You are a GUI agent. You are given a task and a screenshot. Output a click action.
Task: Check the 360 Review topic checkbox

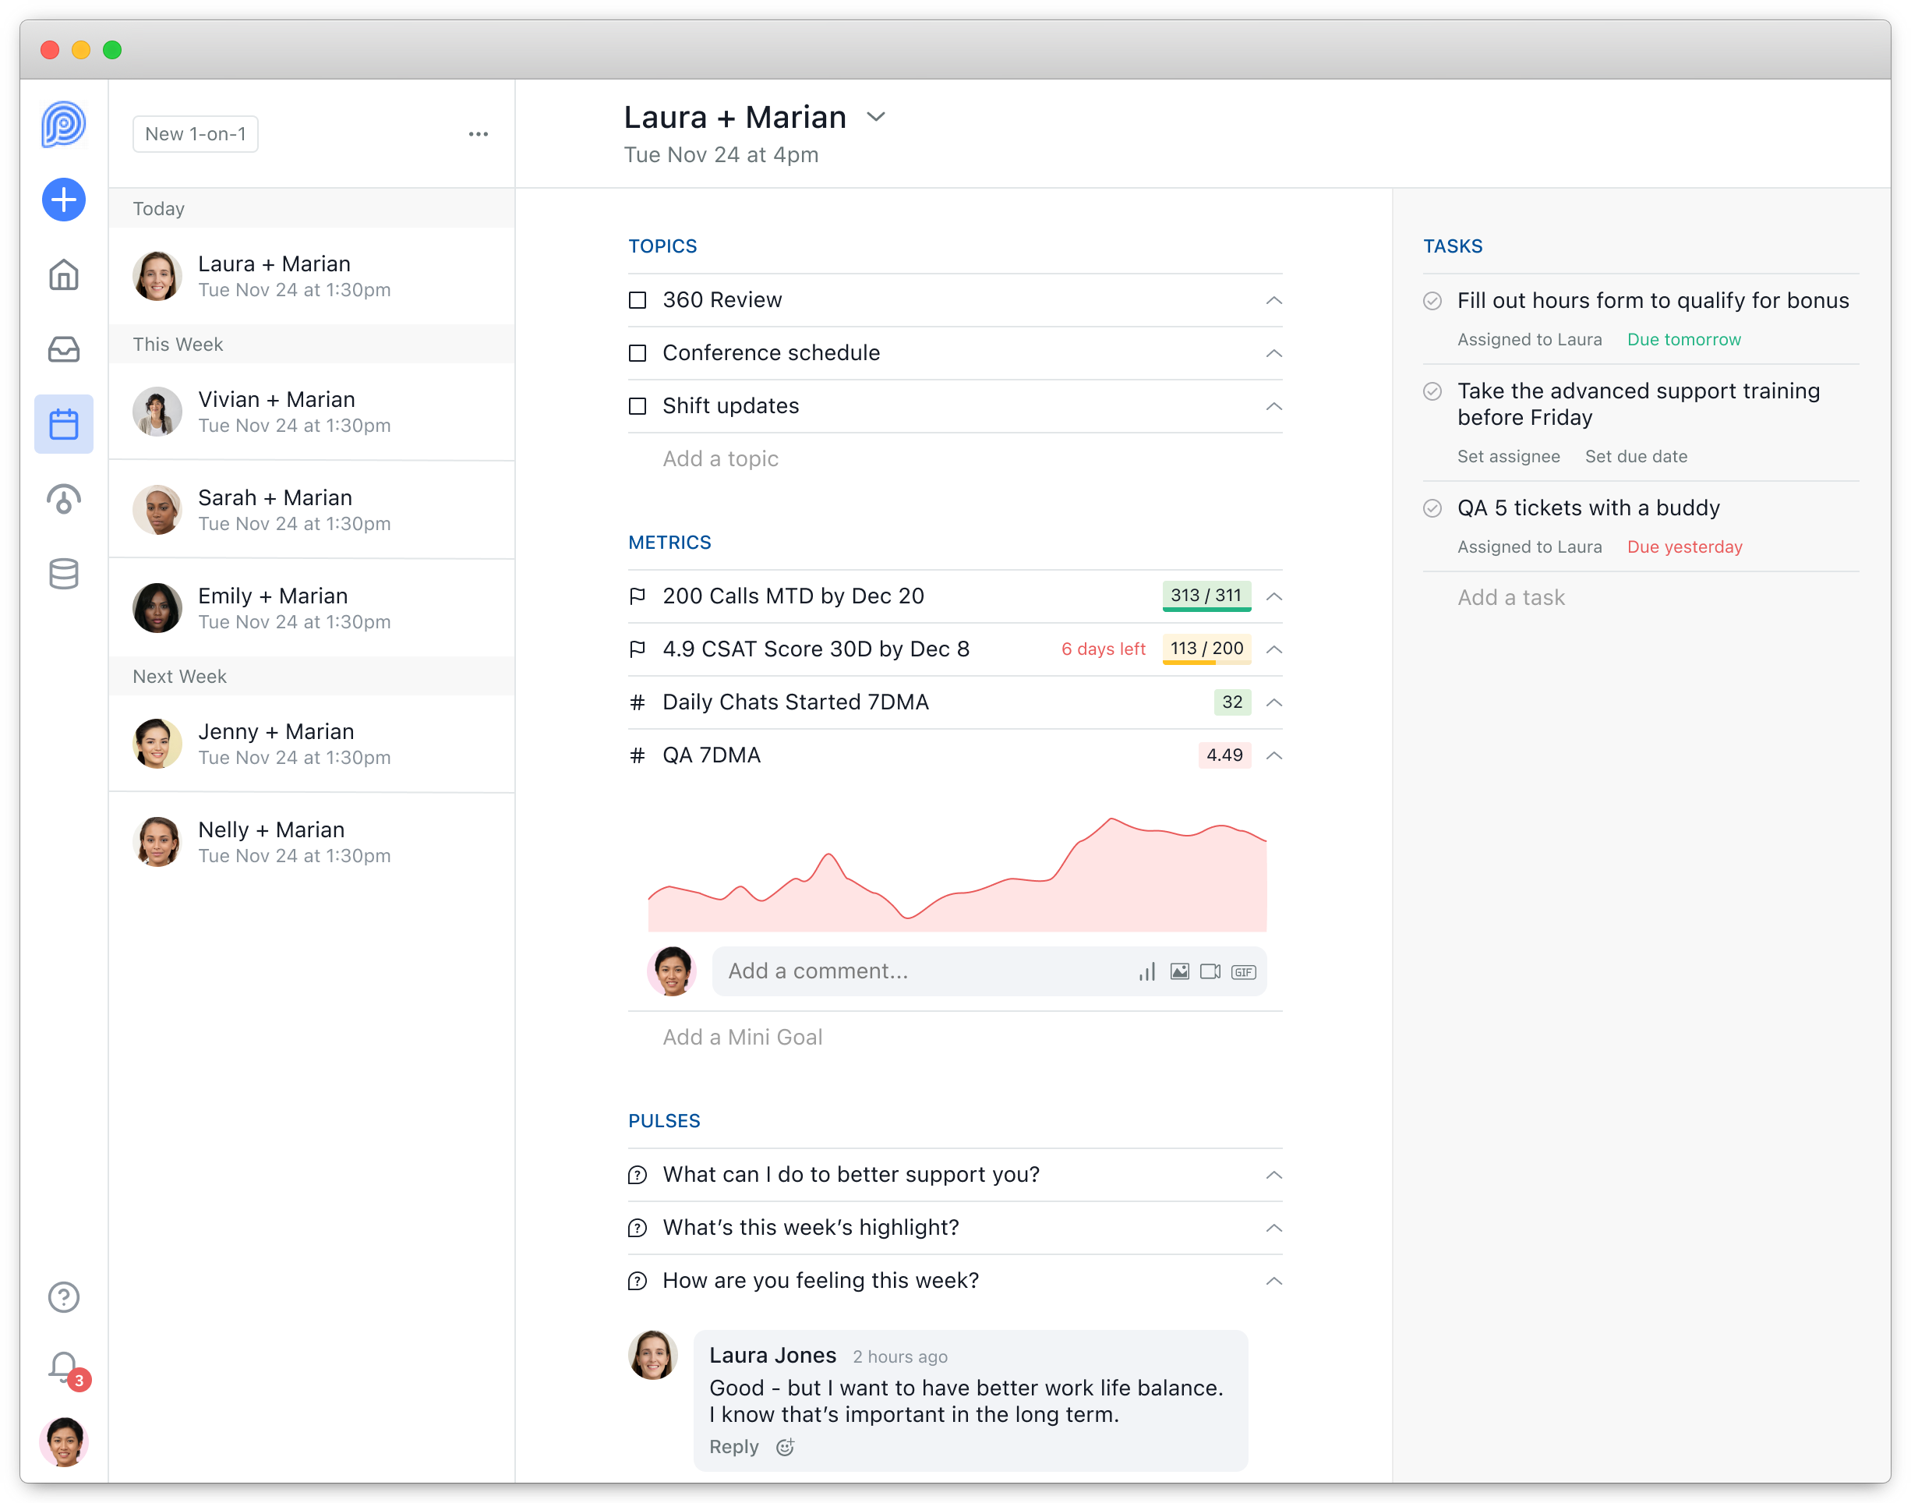pos(638,300)
